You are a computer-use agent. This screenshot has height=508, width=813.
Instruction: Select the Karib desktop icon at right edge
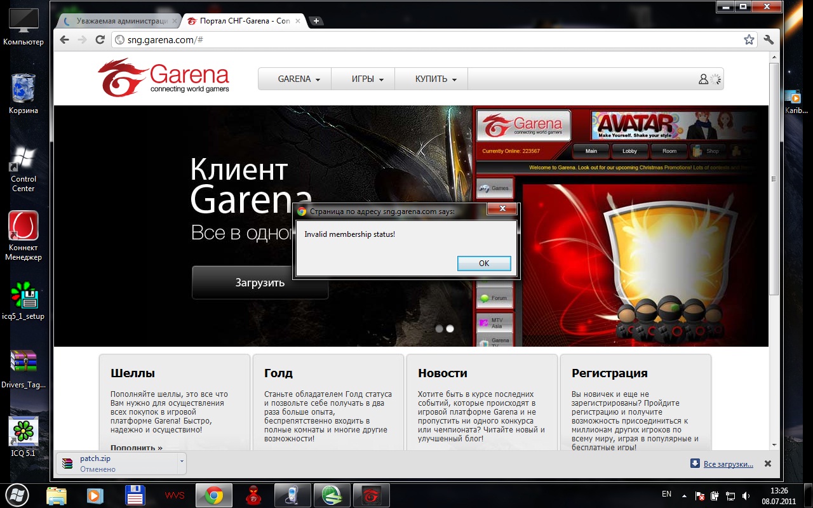[796, 100]
